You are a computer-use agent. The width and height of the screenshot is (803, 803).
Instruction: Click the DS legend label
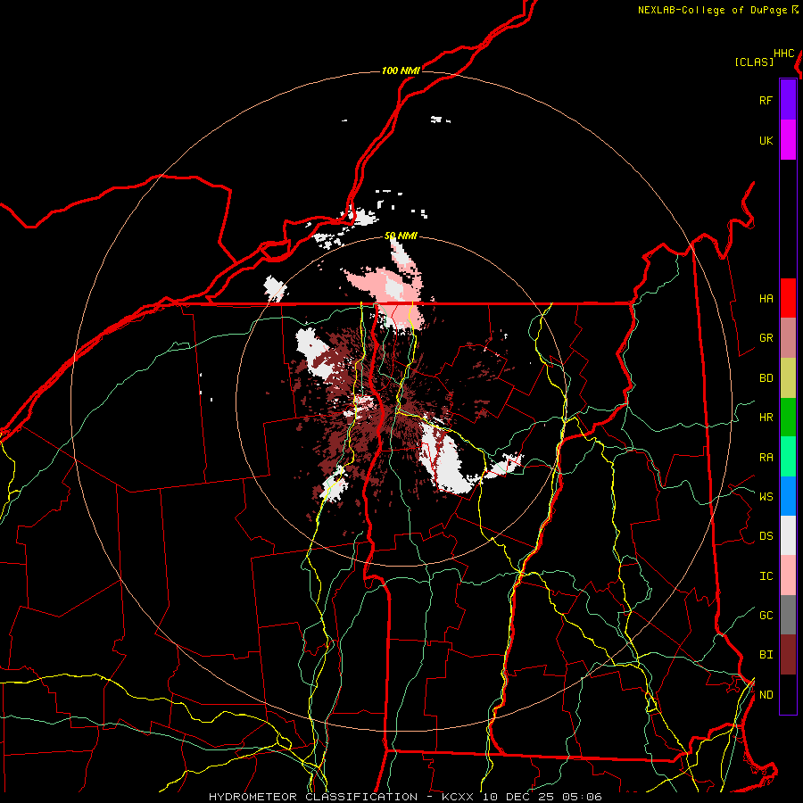click(766, 536)
